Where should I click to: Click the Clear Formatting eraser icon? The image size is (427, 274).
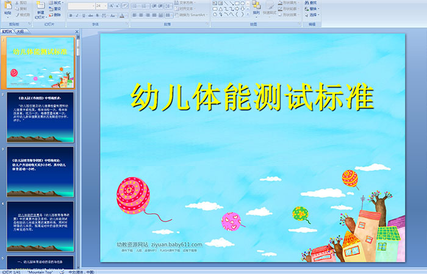pyautogui.click(x=124, y=5)
